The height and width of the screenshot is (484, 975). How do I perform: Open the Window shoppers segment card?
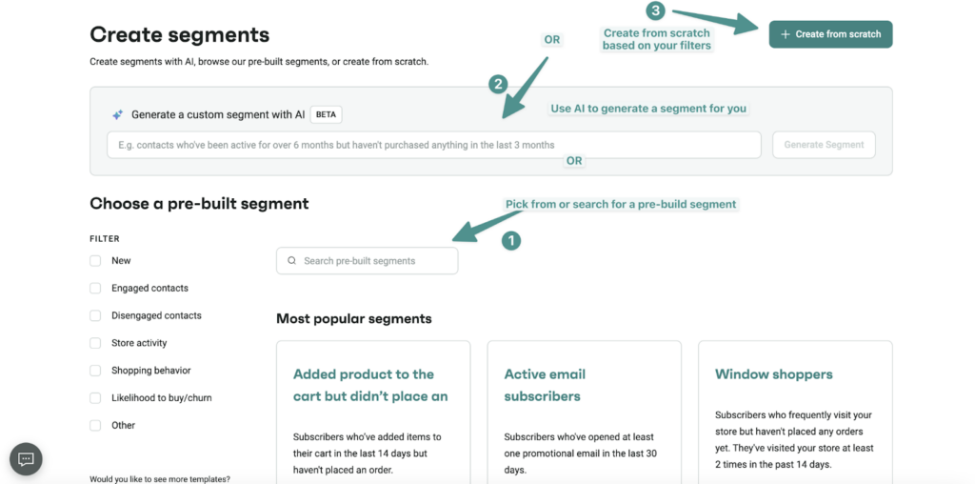pos(794,410)
